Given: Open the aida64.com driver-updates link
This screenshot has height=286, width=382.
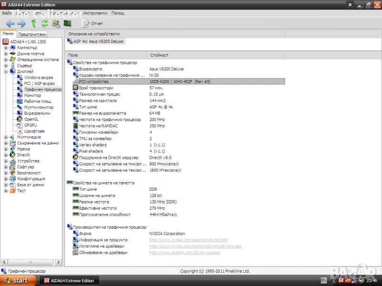Looking at the screenshot, I should point(185,253).
